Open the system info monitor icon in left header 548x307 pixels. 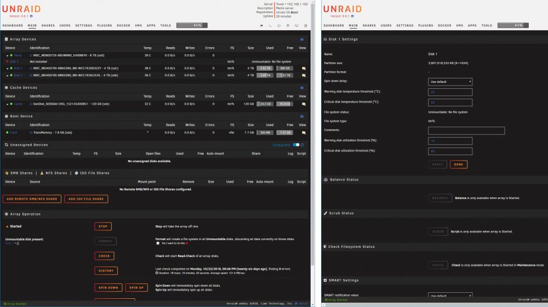point(296,26)
